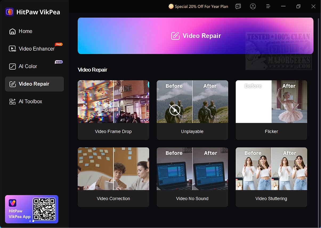The image size is (321, 228).
Task: Click the AI Color curve icon
Action: (13, 66)
